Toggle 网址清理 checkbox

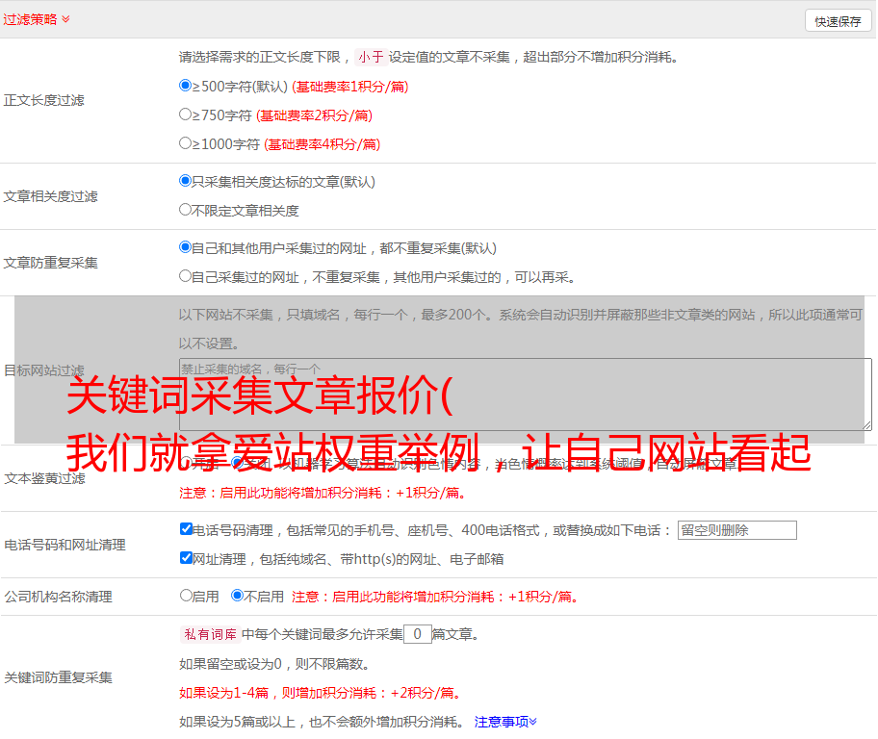[186, 557]
